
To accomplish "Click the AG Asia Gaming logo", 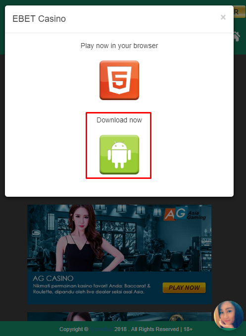I will click(x=185, y=214).
